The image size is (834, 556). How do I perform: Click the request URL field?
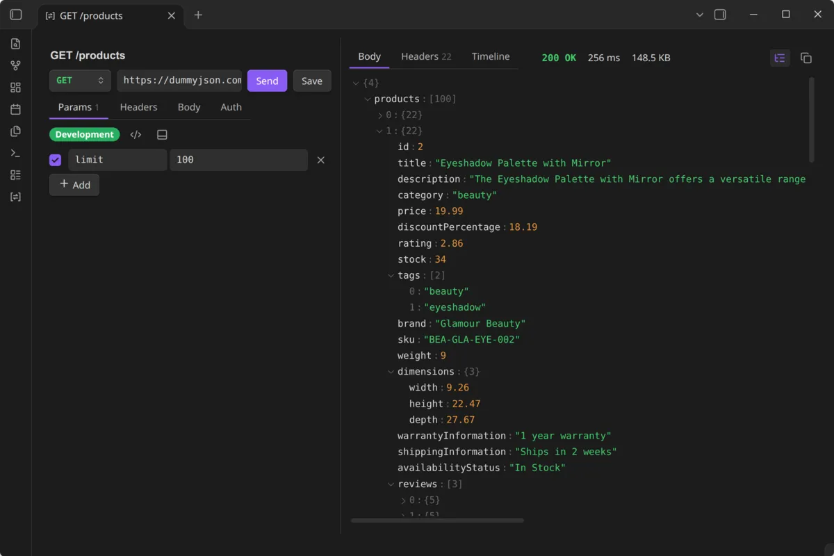(179, 81)
